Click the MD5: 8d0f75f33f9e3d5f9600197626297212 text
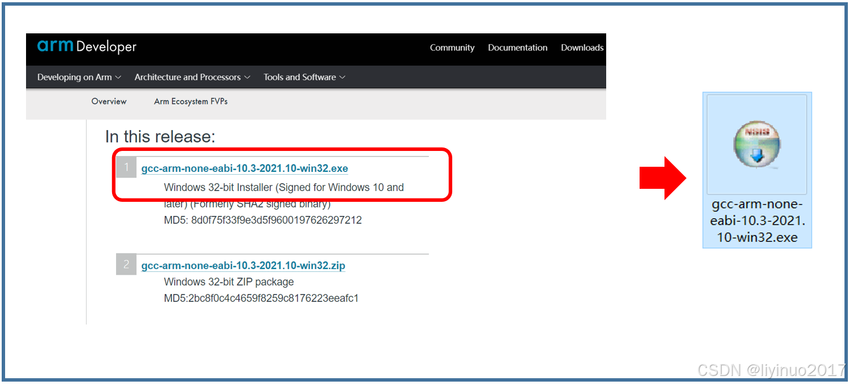This screenshot has height=385, width=849. click(x=263, y=220)
